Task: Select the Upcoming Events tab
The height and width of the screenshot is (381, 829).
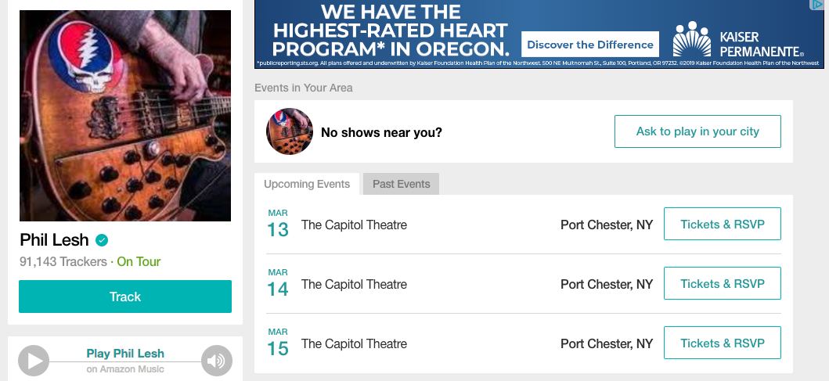Action: click(307, 184)
